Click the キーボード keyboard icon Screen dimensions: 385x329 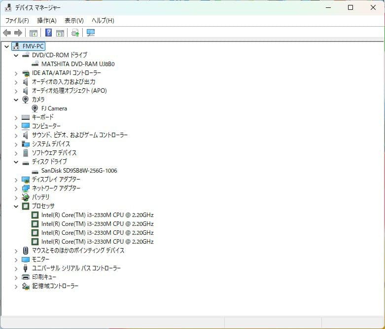[x=26, y=117]
